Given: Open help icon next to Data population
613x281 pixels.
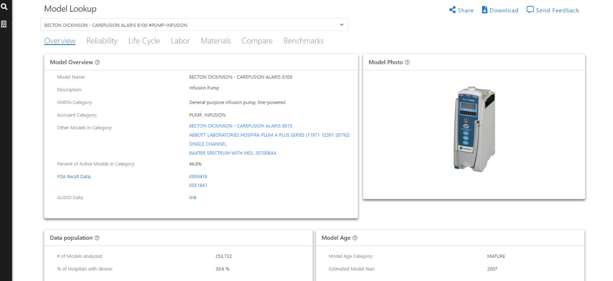Looking at the screenshot, I should [97, 238].
